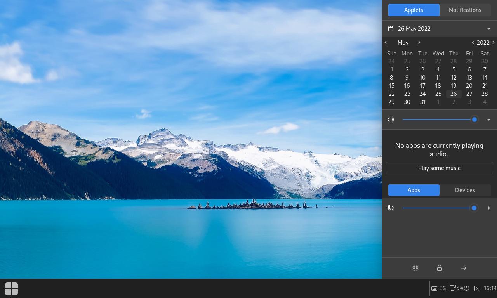Select the Applets tab

tap(414, 10)
